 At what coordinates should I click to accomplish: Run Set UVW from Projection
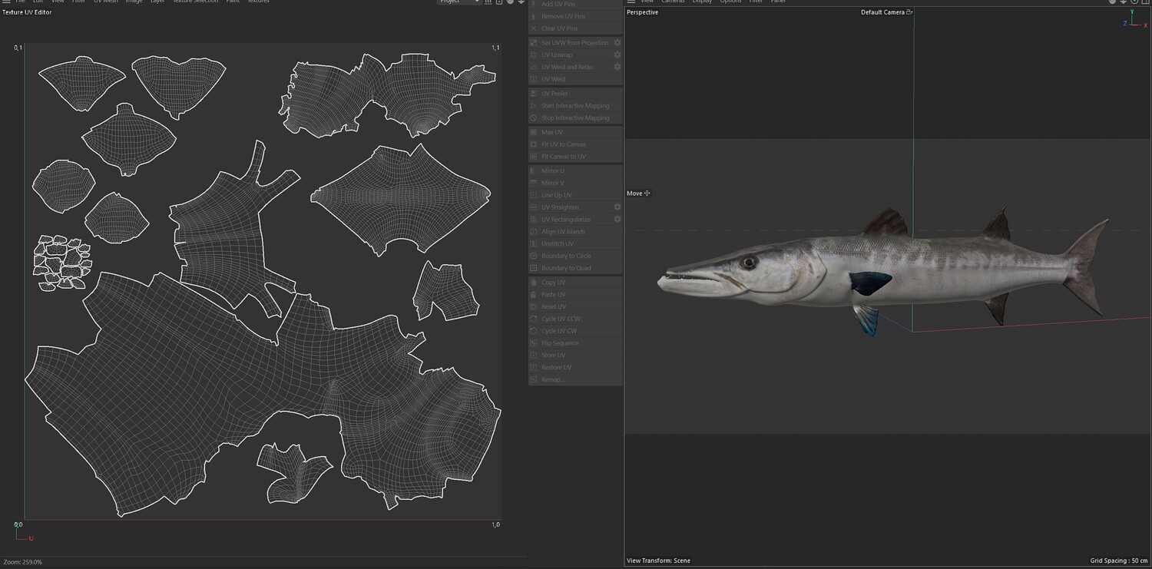coord(574,43)
